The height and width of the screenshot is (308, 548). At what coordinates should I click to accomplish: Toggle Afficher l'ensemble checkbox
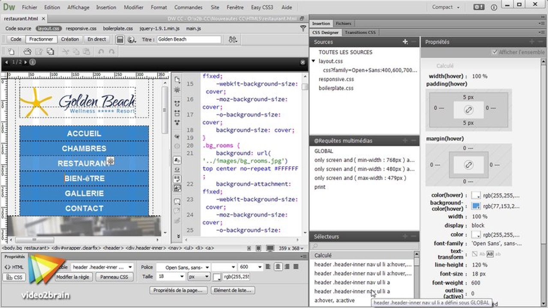point(495,52)
